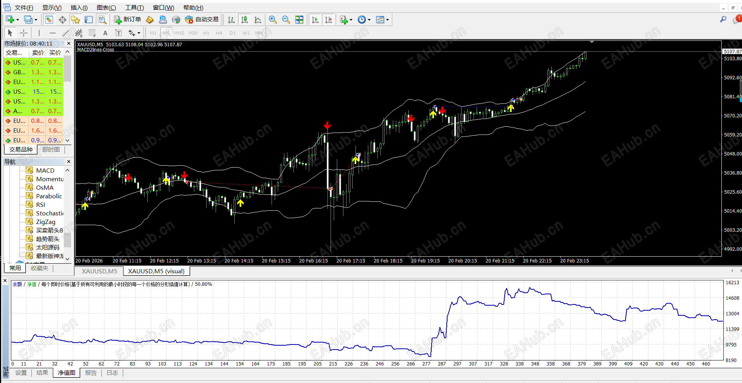742x383 pixels.
Task: Select the XAUUSD,M5 chart tab
Action: click(99, 271)
